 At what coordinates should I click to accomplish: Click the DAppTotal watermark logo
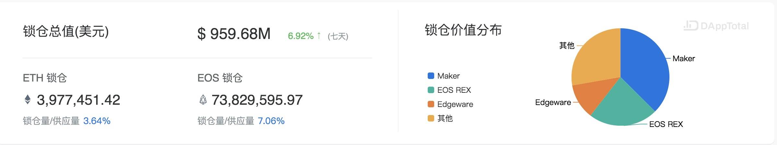pos(716,26)
